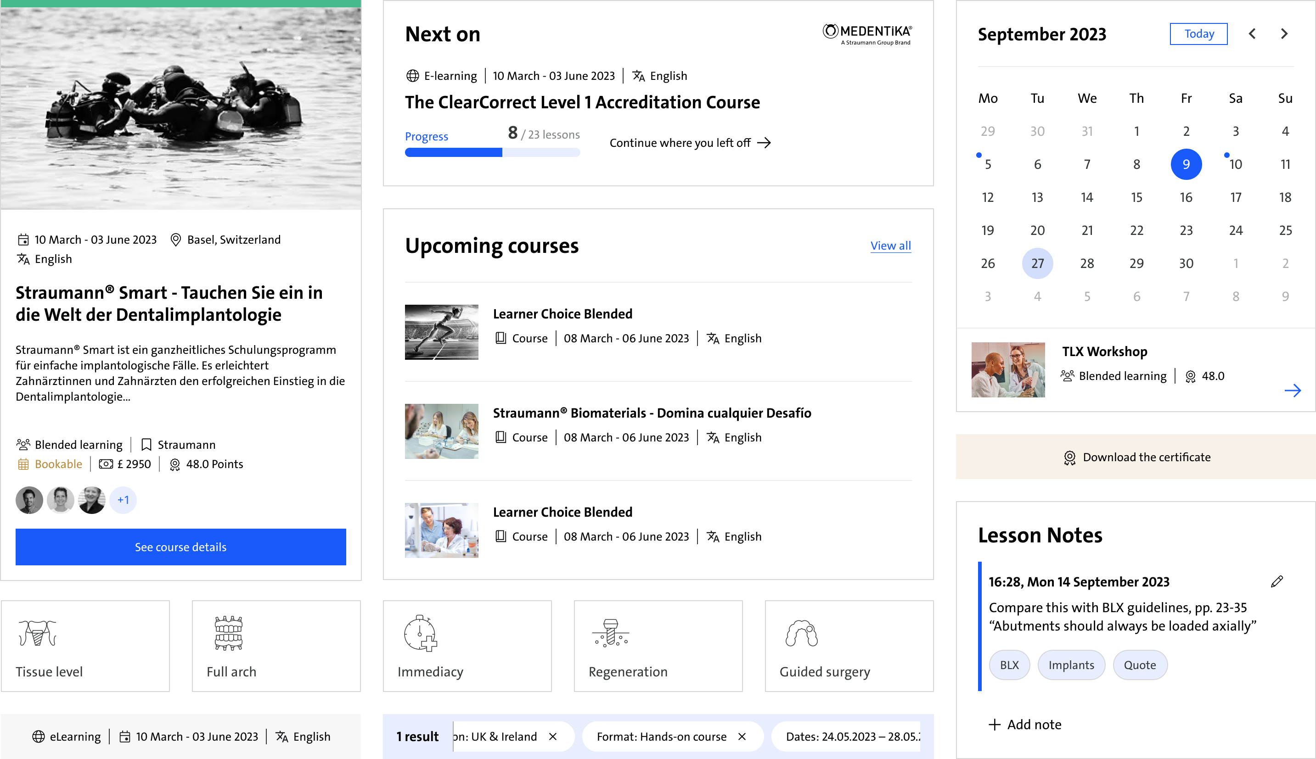Click the plus icon beside Add note
Image resolution: width=1316 pixels, height=759 pixels.
coord(994,724)
